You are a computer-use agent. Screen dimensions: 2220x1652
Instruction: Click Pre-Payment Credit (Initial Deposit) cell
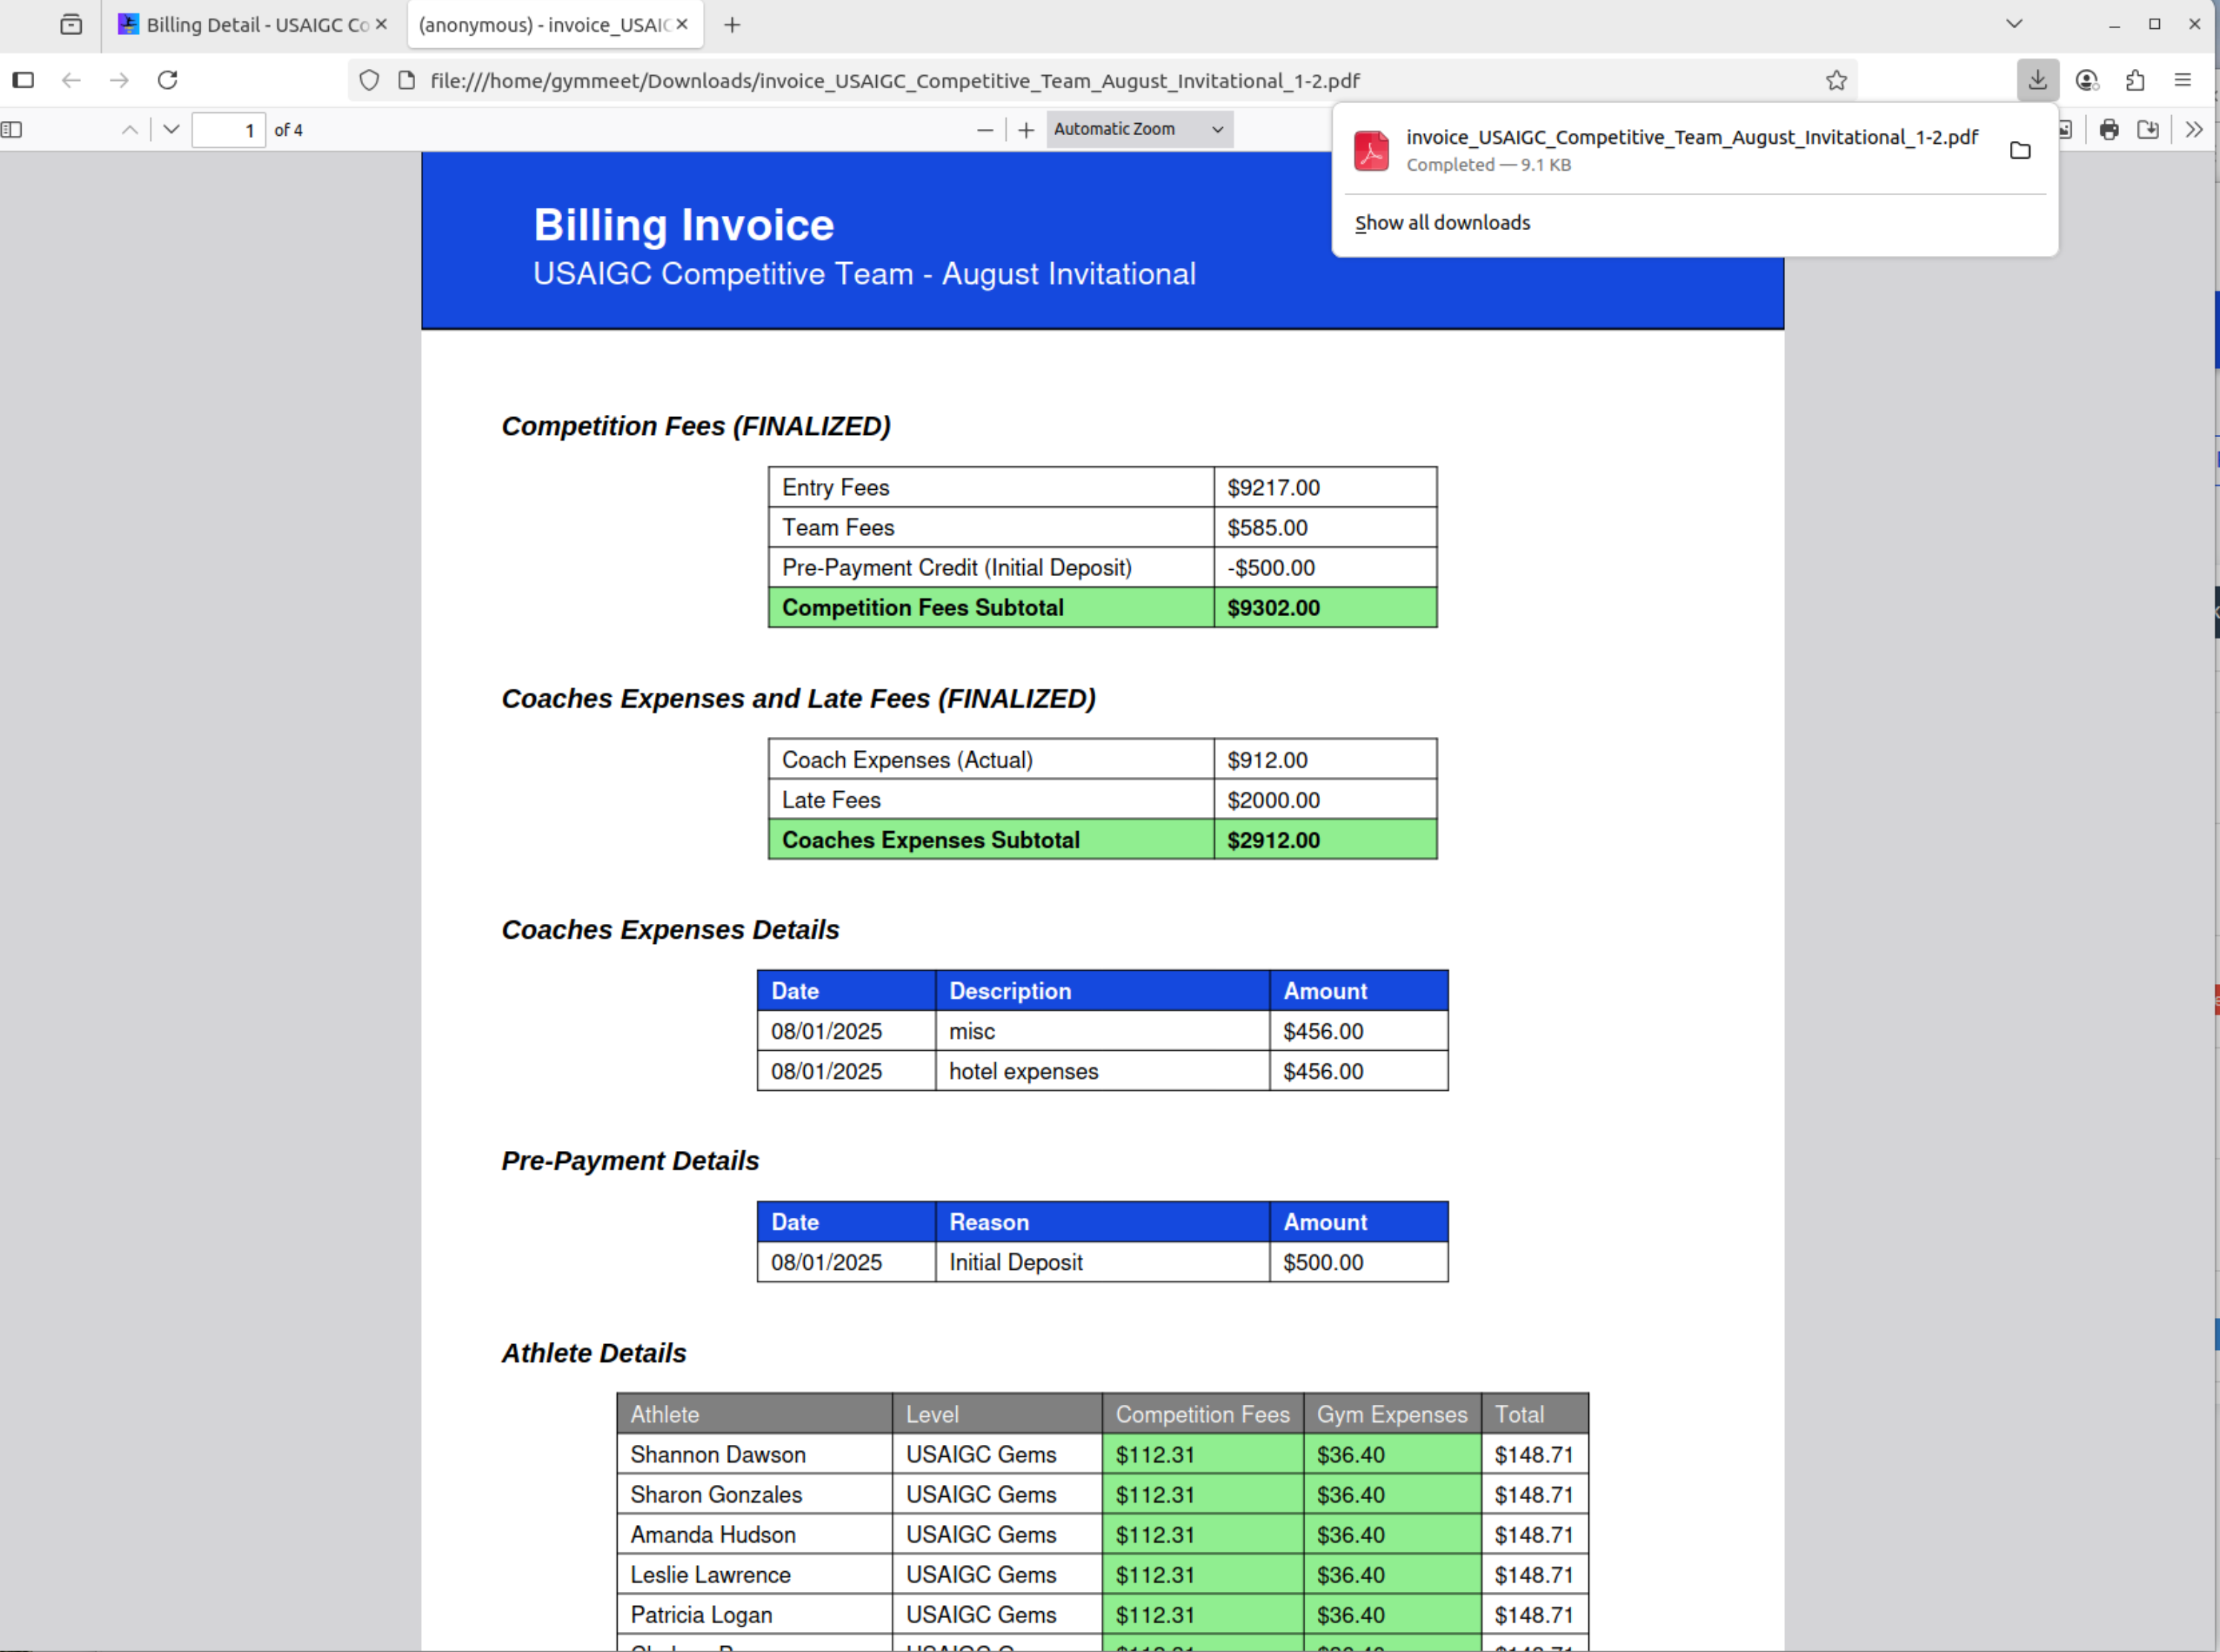tap(990, 567)
